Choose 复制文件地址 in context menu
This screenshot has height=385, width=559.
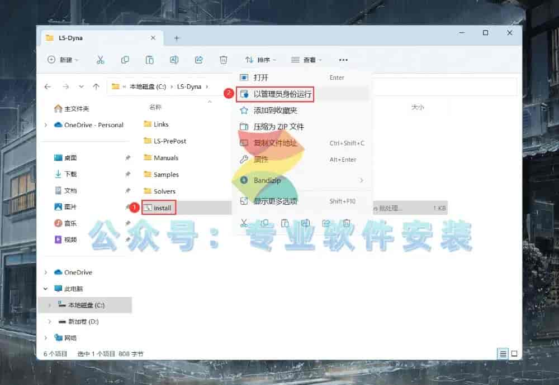click(x=302, y=143)
